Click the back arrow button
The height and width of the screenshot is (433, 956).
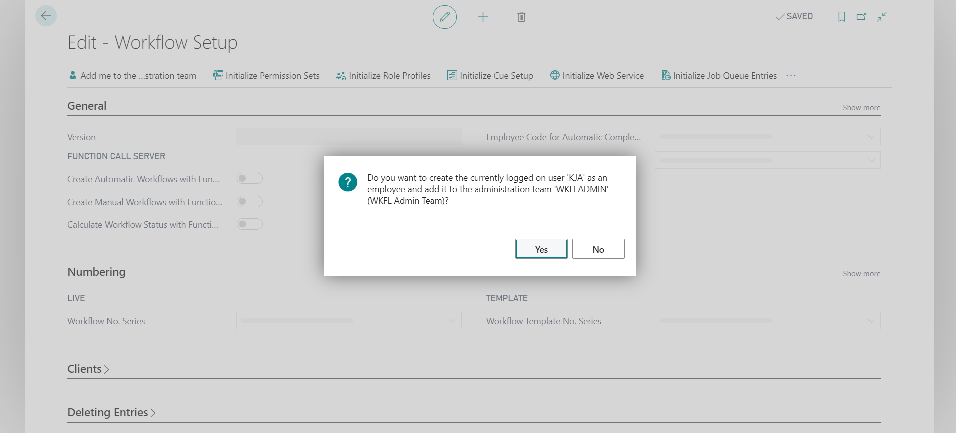point(46,16)
